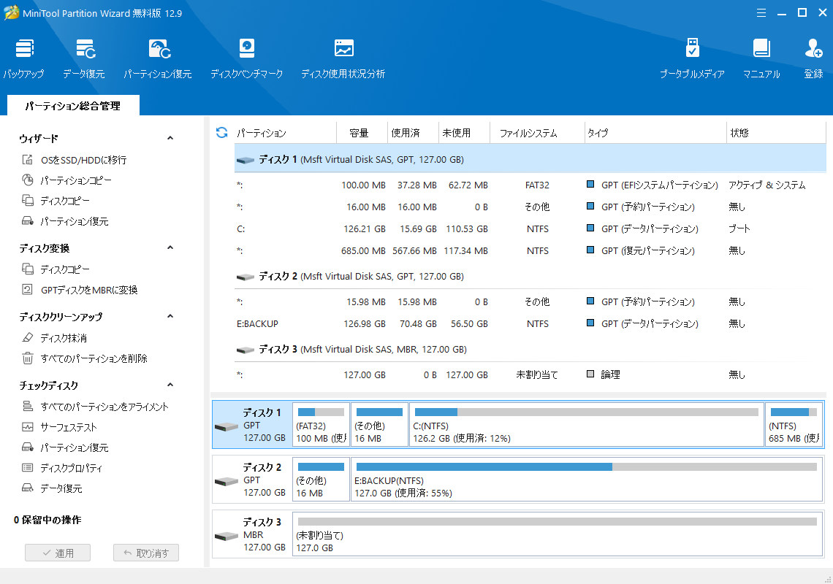Select ディスク 3 header row in list
The height and width of the screenshot is (584, 833).
[x=530, y=350]
